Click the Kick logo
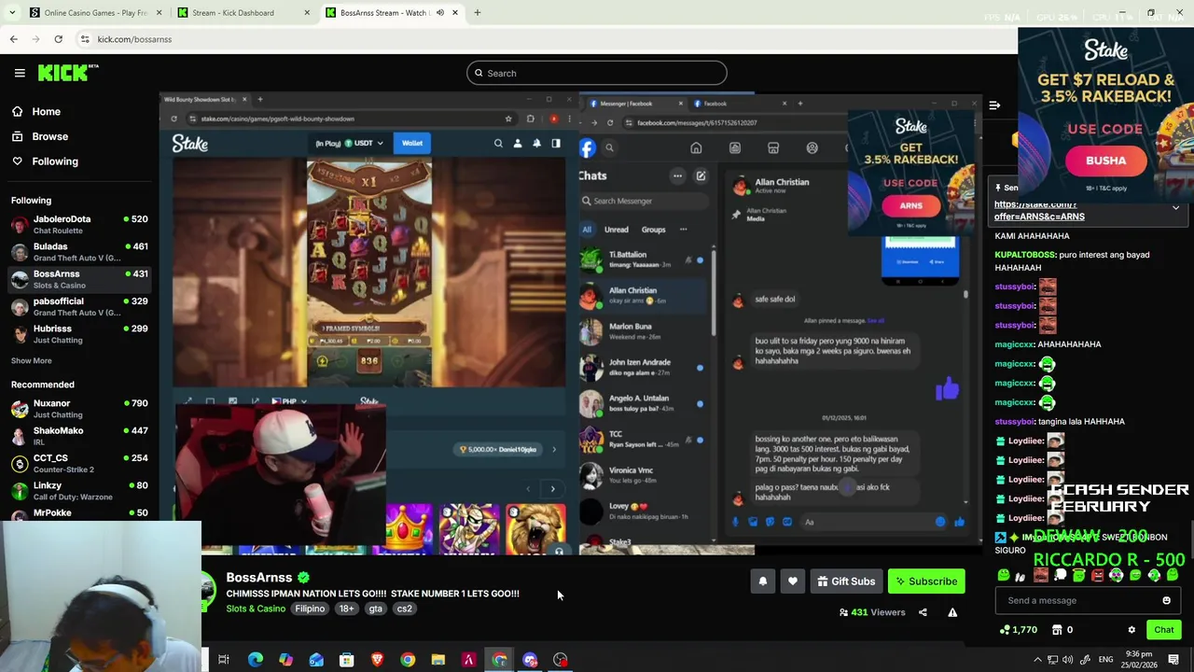The height and width of the screenshot is (672, 1194). click(67, 73)
